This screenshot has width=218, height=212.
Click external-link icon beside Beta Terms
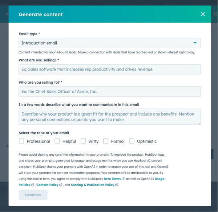click(123, 179)
